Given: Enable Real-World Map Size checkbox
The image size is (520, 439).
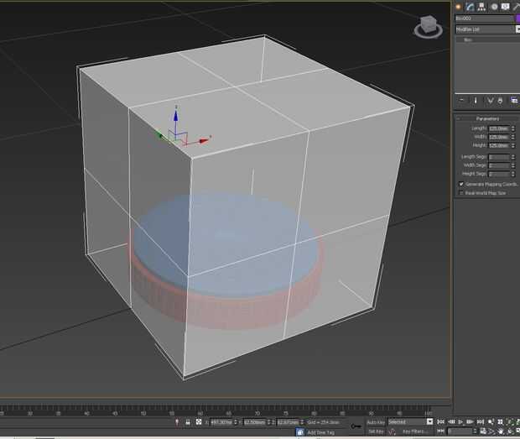Looking at the screenshot, I should tap(461, 193).
